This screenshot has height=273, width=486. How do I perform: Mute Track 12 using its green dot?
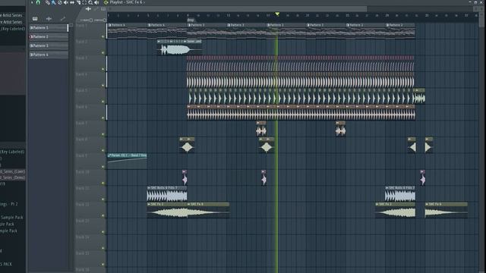coord(103,215)
